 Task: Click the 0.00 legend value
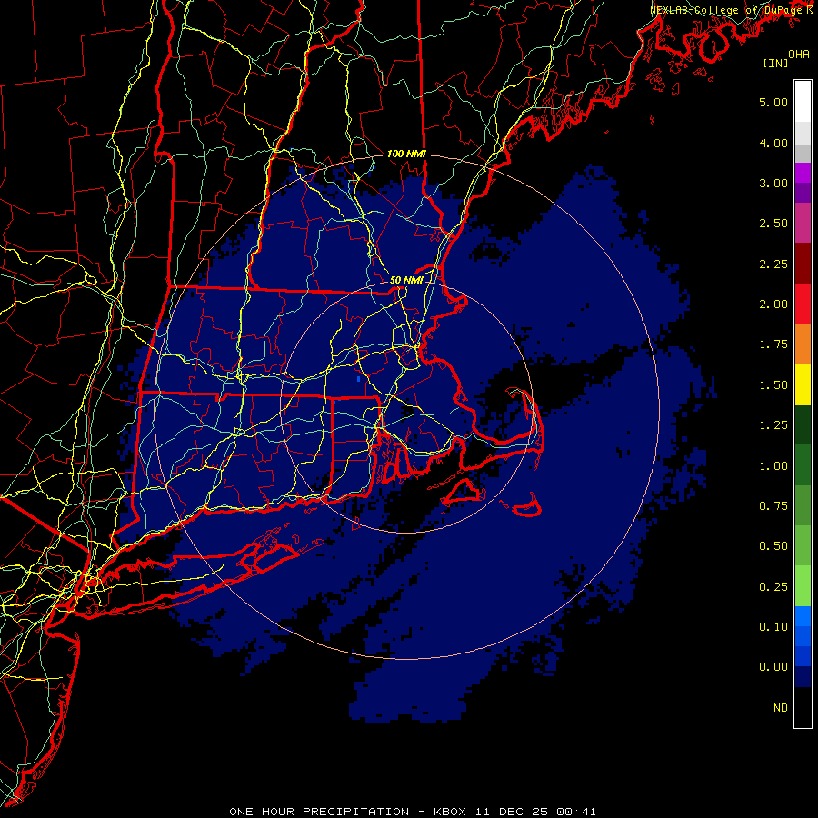773,667
